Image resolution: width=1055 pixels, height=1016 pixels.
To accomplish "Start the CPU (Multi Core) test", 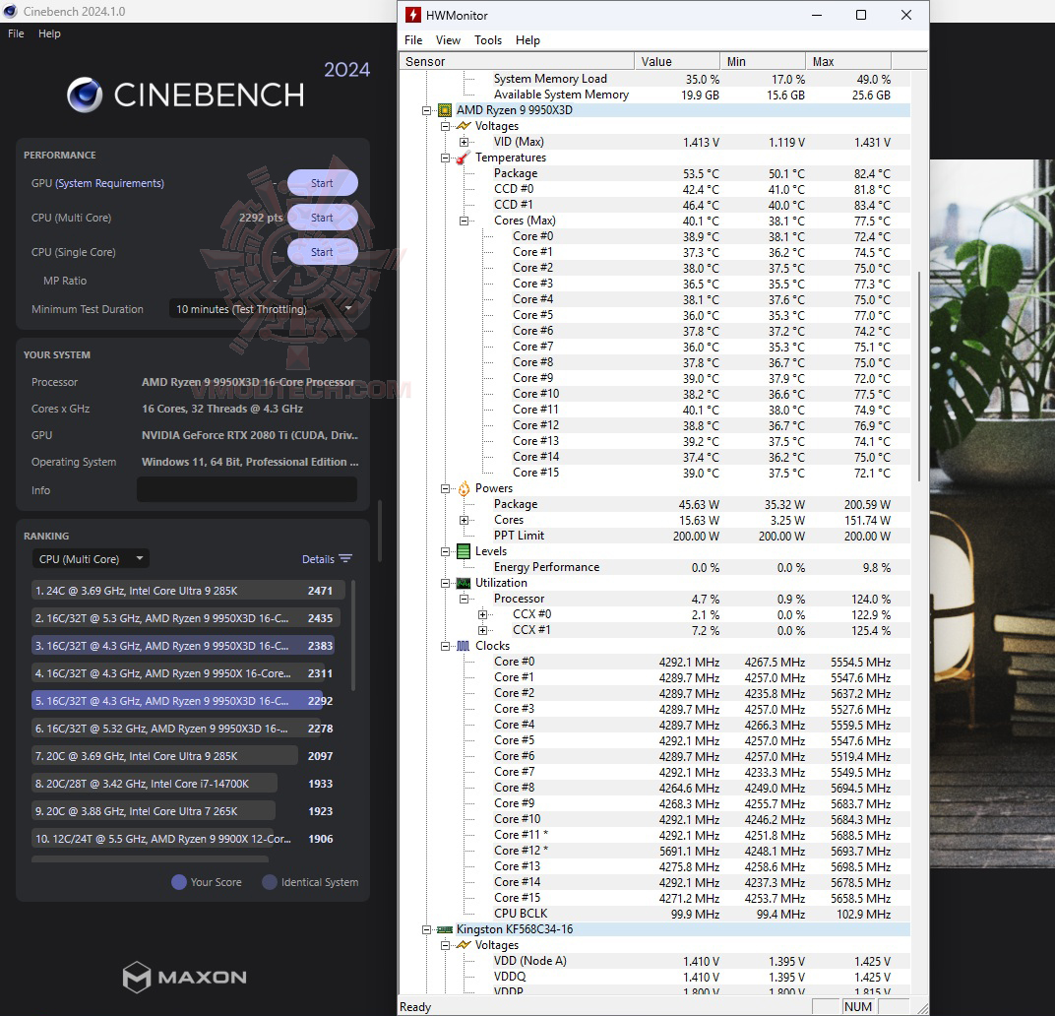I will (322, 218).
